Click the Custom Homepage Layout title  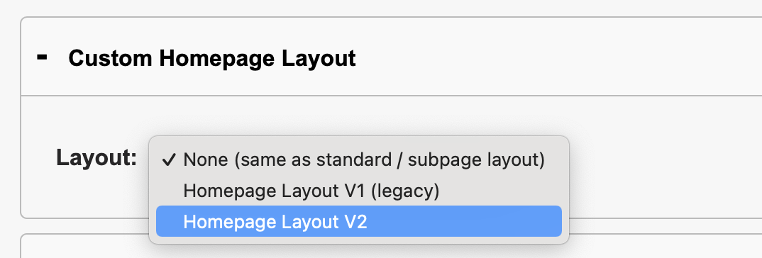tap(212, 58)
